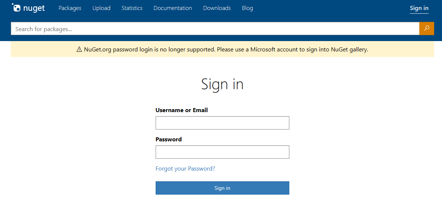Screen dimensions: 442x222
Task: Click the orange search magnifier icon
Action: pyautogui.click(x=426, y=28)
